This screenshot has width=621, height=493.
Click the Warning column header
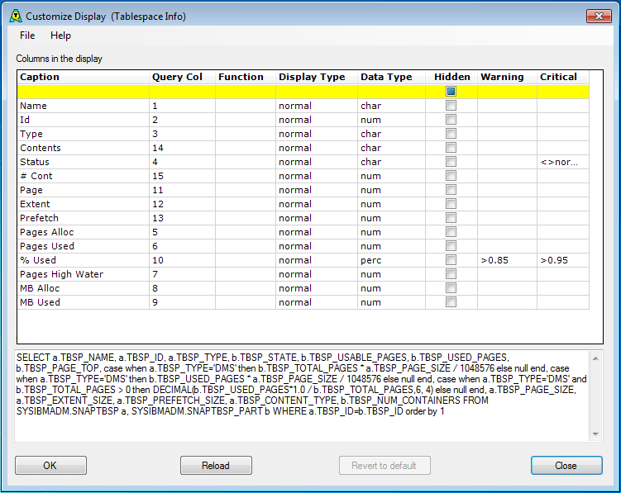pos(508,77)
